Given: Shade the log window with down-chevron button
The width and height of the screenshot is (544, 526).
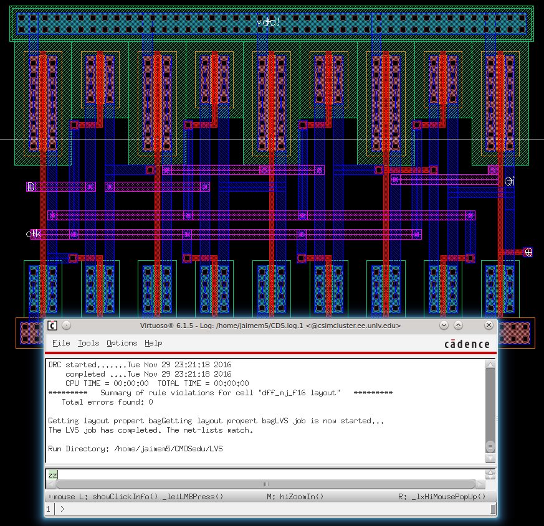Looking at the screenshot, I should (444, 326).
